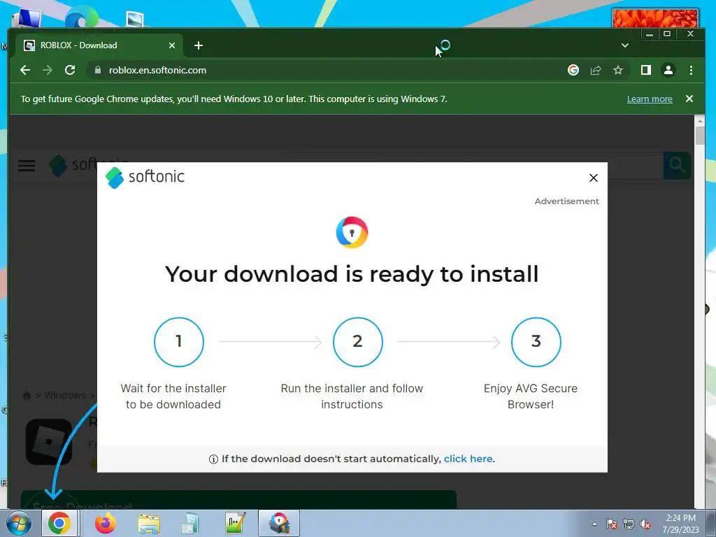Click the address bar URL
716x537 pixels.
(x=157, y=71)
